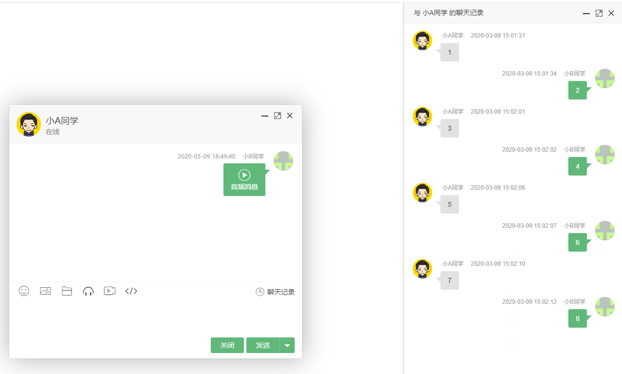The image size is (622, 374).
Task: Click 小B同学 avatar beside the audio message
Action: (x=283, y=161)
